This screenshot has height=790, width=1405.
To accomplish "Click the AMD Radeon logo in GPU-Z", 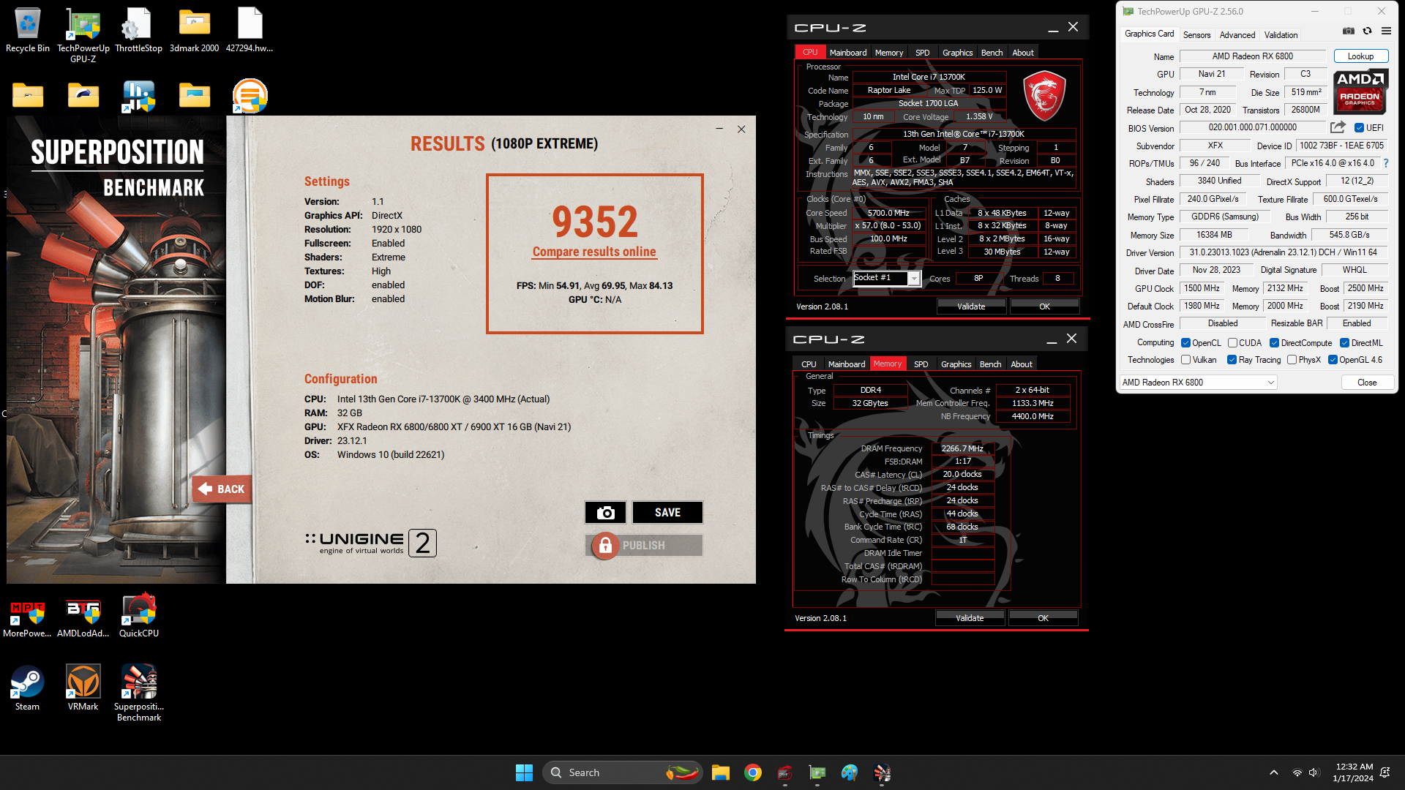I will [1360, 92].
